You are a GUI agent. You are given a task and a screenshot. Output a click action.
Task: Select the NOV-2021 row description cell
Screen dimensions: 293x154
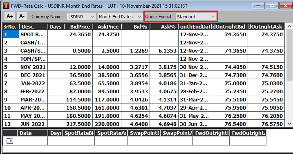tap(33, 67)
